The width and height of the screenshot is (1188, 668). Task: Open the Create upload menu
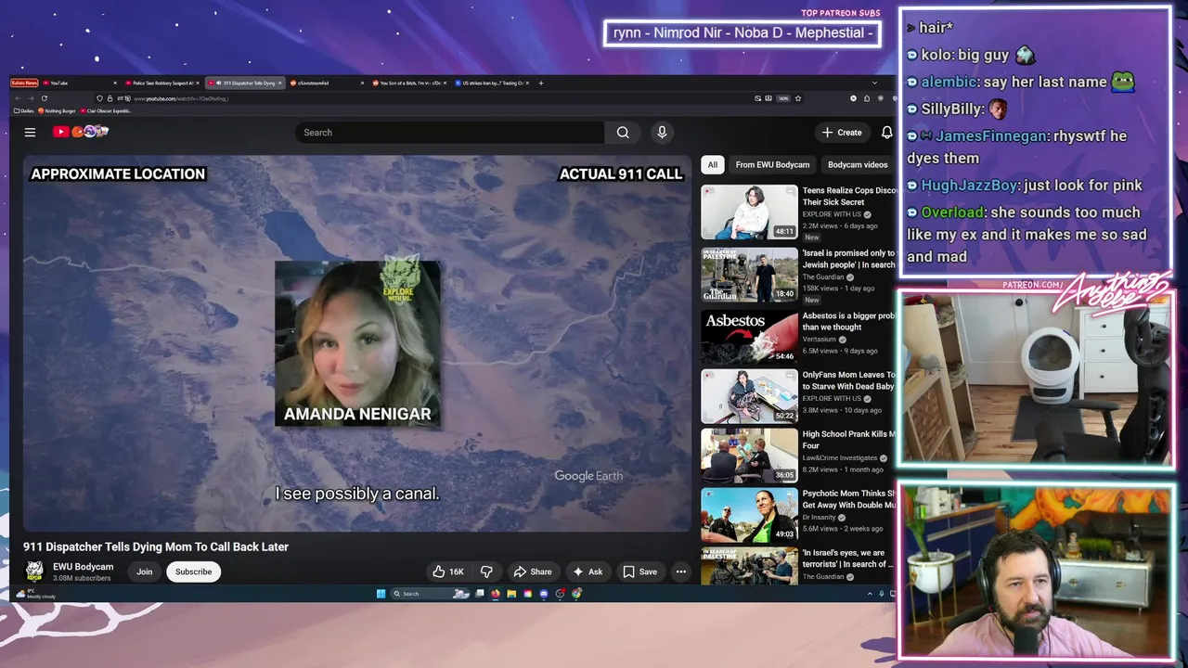pos(842,133)
